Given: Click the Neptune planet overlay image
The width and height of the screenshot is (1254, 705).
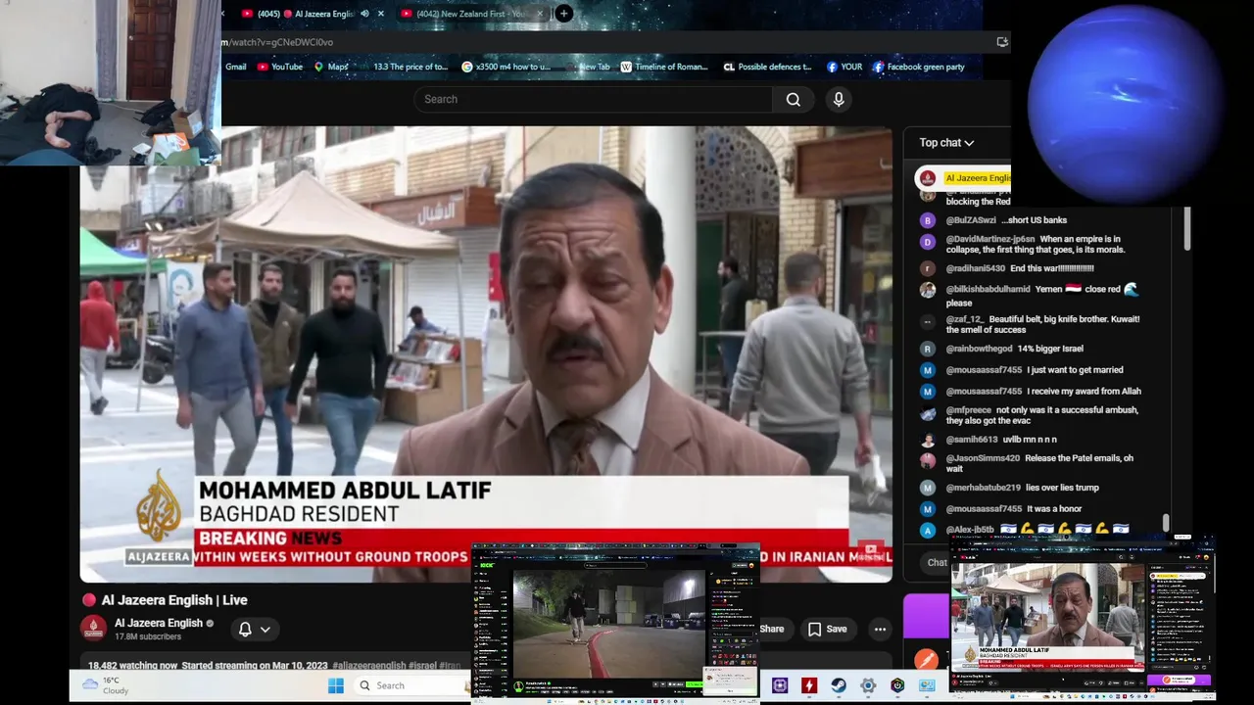Looking at the screenshot, I should pos(1126,104).
